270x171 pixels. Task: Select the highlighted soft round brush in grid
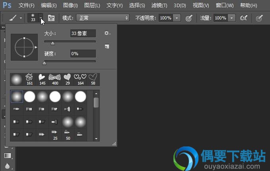17,96
